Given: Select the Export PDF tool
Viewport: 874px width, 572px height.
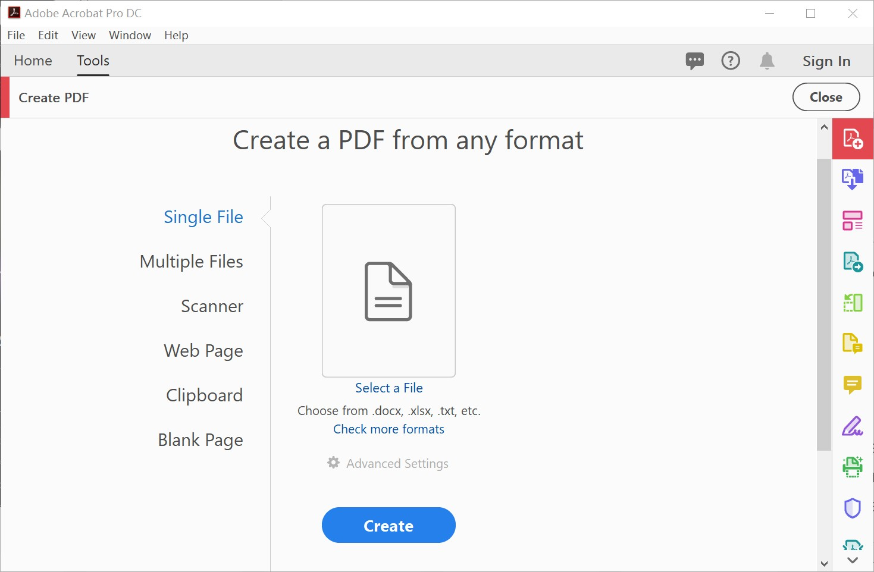Looking at the screenshot, I should (853, 262).
